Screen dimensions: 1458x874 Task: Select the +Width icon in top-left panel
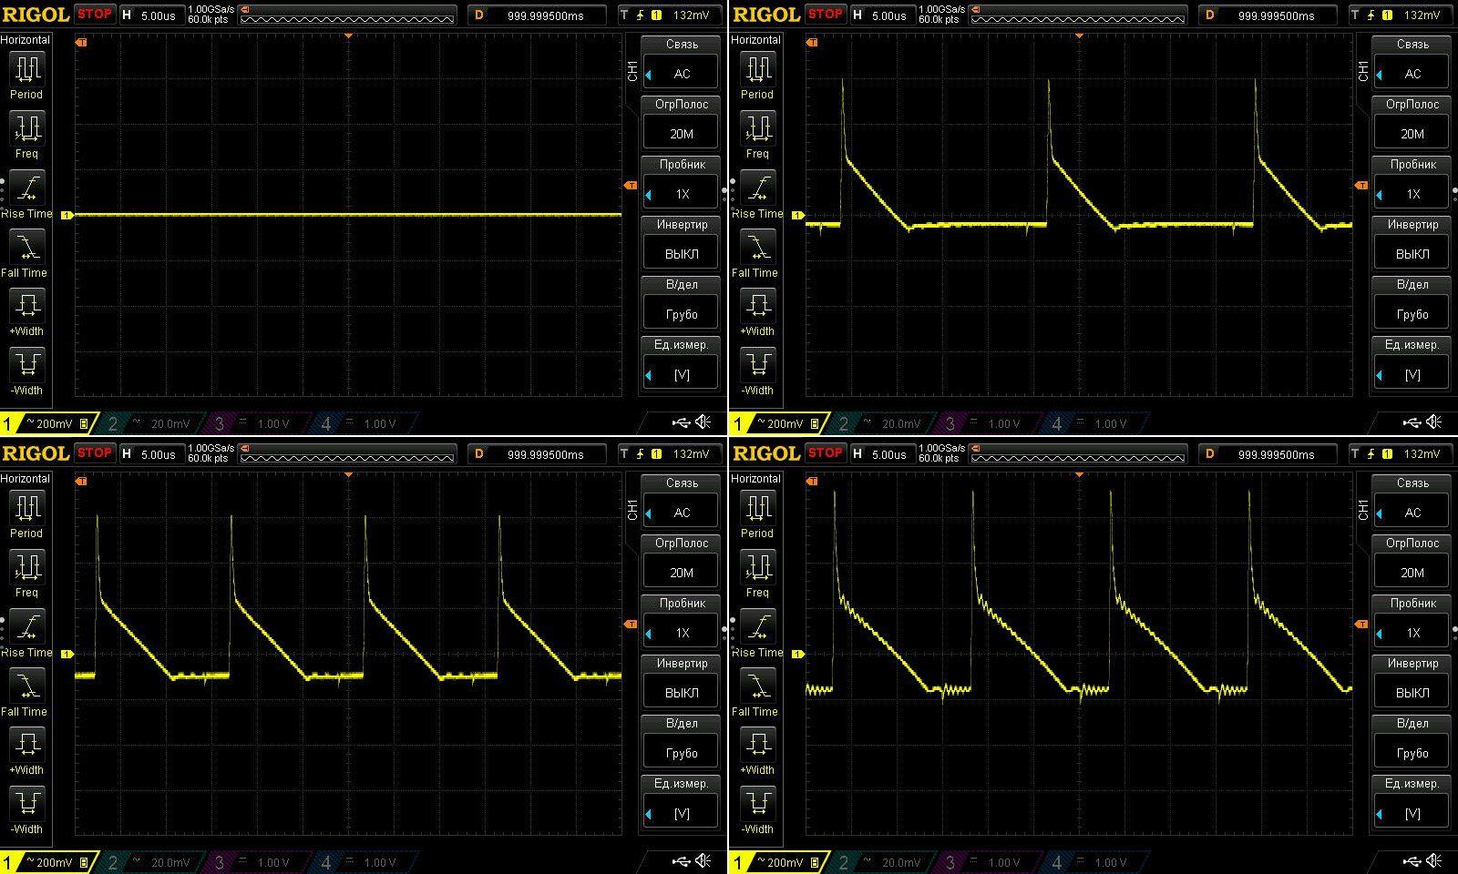point(26,305)
